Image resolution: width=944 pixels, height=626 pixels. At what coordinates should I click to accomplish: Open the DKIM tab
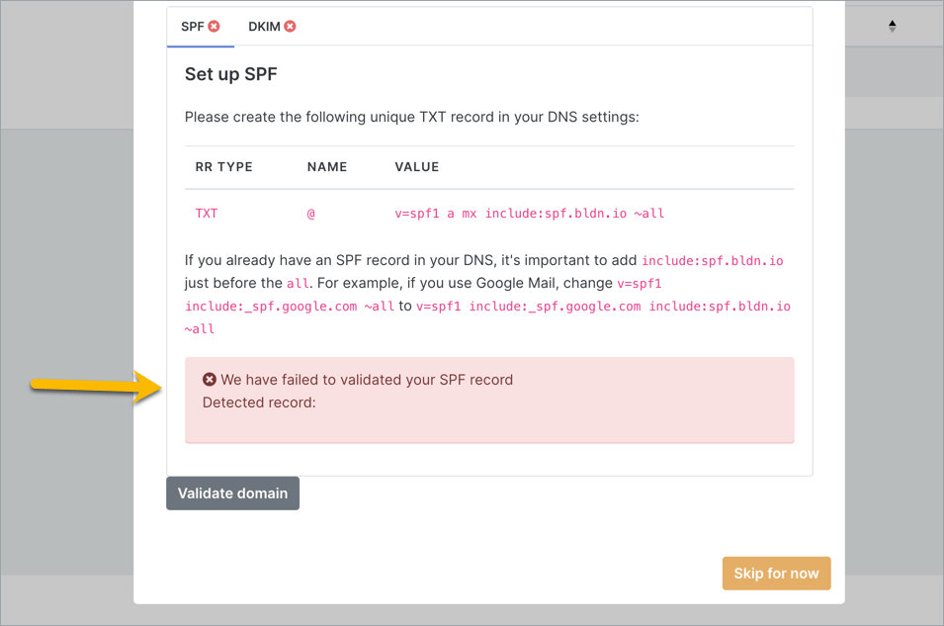264,27
